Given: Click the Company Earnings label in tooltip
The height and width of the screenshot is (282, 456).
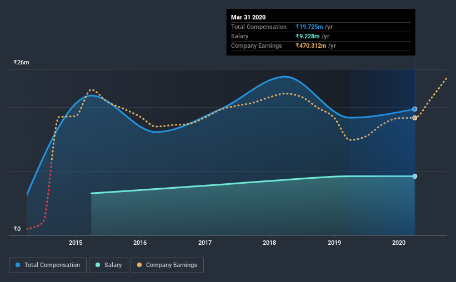Looking at the screenshot, I should click(x=257, y=46).
